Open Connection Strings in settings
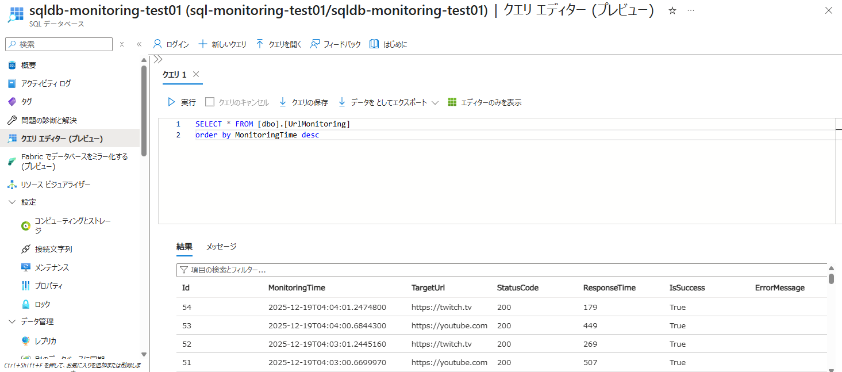842x372 pixels. (53, 250)
